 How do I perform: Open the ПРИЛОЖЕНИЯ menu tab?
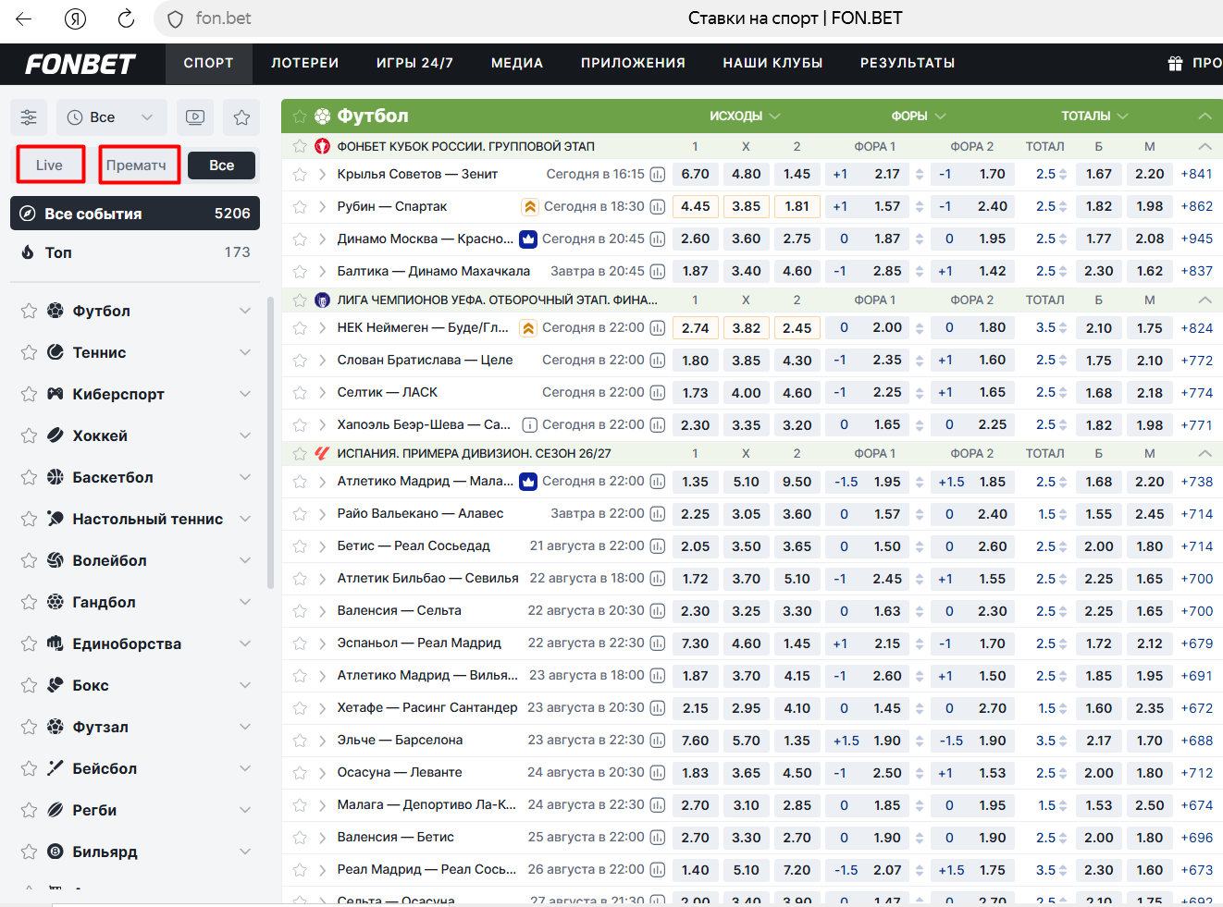click(634, 64)
